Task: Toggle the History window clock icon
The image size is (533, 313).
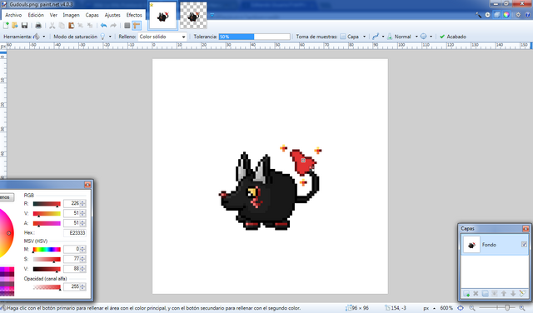Action: (487, 15)
